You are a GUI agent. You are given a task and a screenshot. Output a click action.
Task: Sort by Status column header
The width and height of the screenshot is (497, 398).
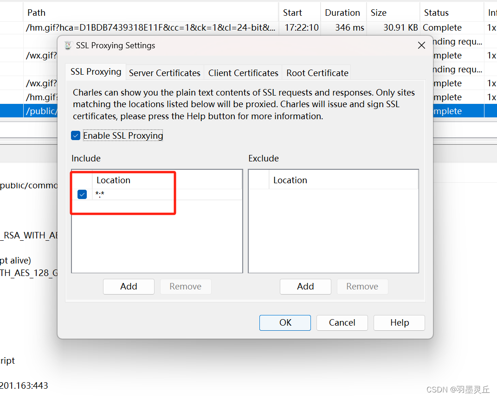pos(452,13)
